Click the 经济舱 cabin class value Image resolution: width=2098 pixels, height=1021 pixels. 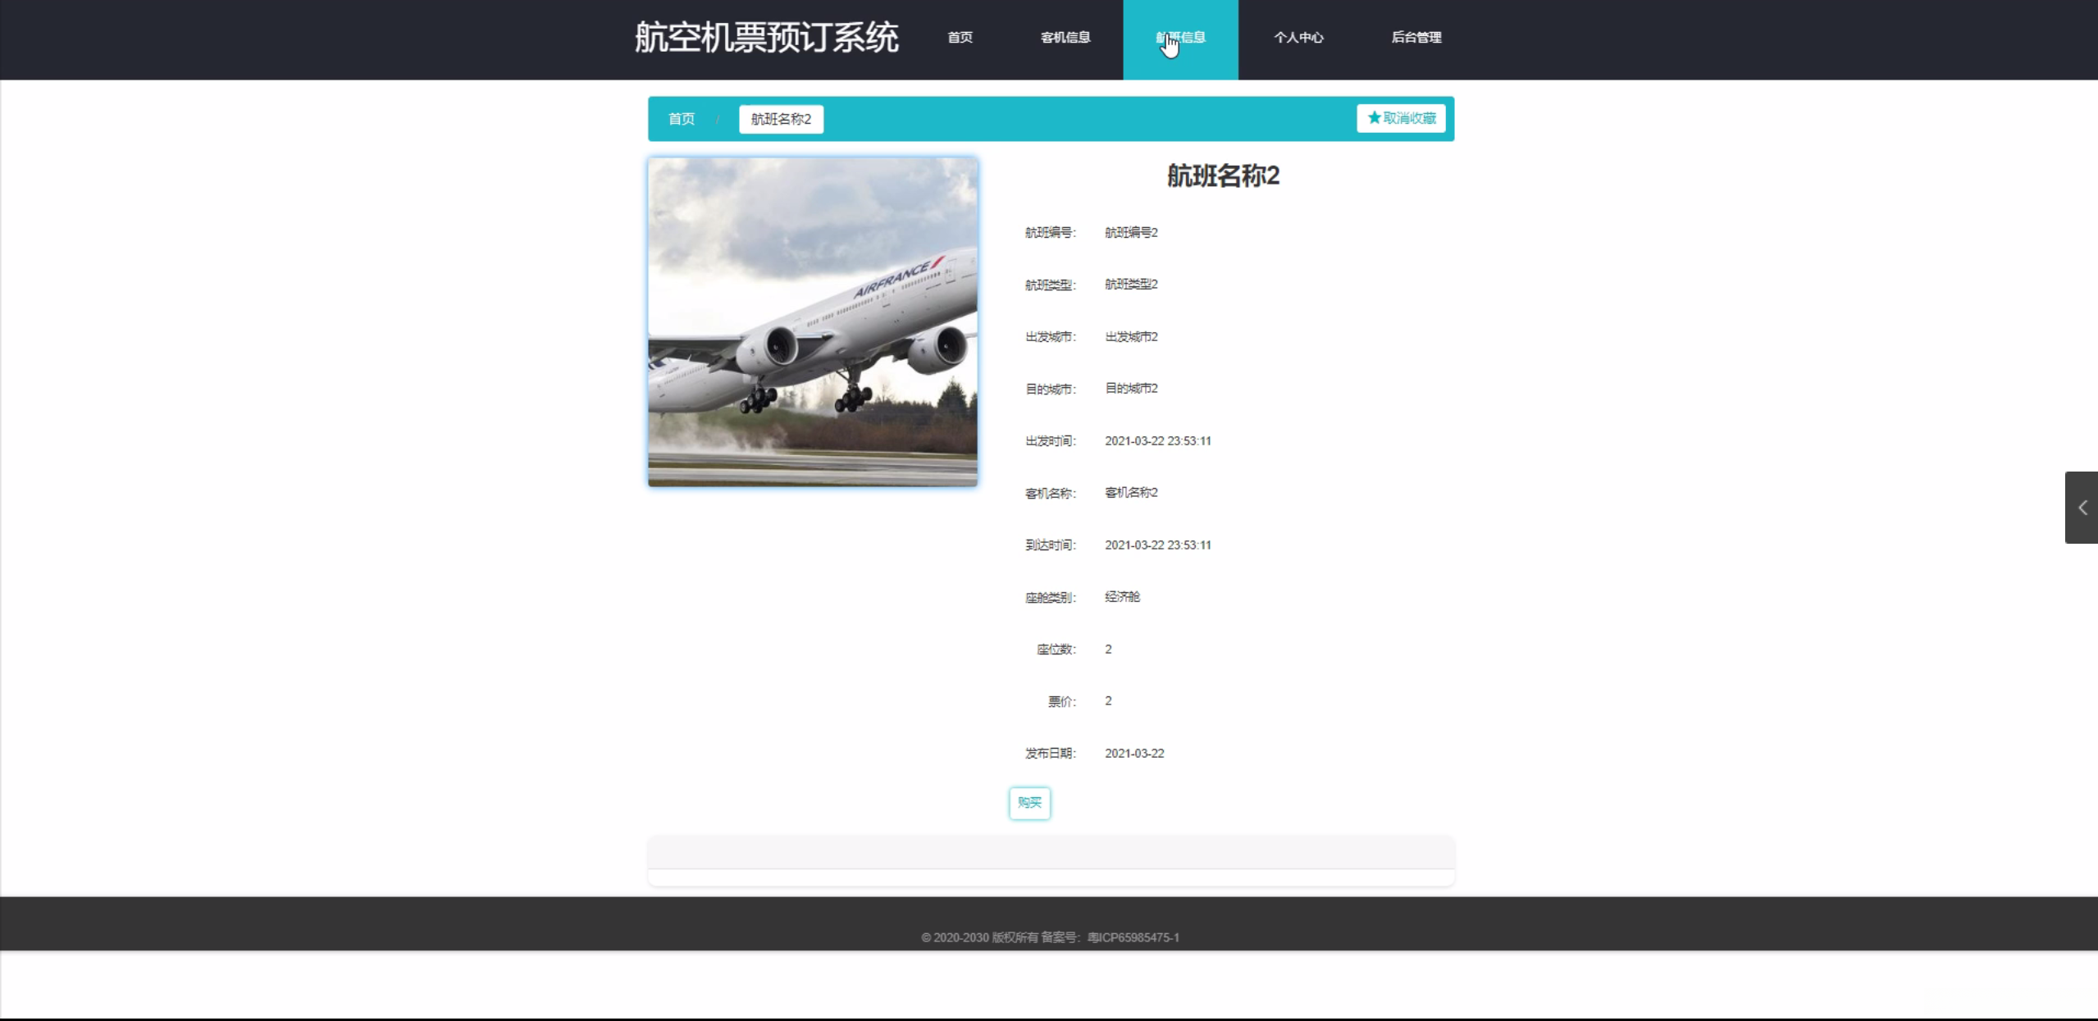coord(1122,597)
